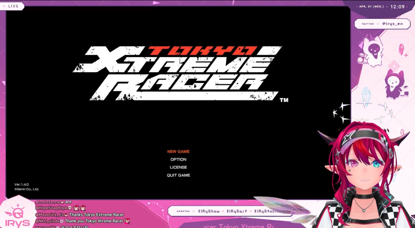Click the LIVE badge
This screenshot has width=415, height=228.
tap(12, 6)
